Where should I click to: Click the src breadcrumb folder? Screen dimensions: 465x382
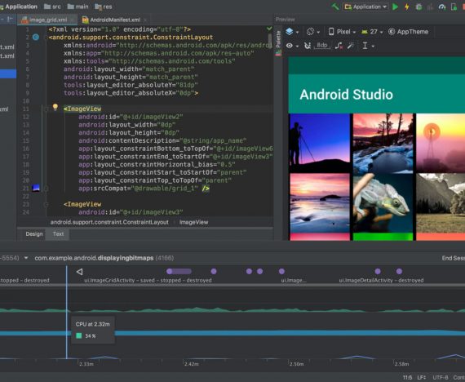click(x=52, y=7)
